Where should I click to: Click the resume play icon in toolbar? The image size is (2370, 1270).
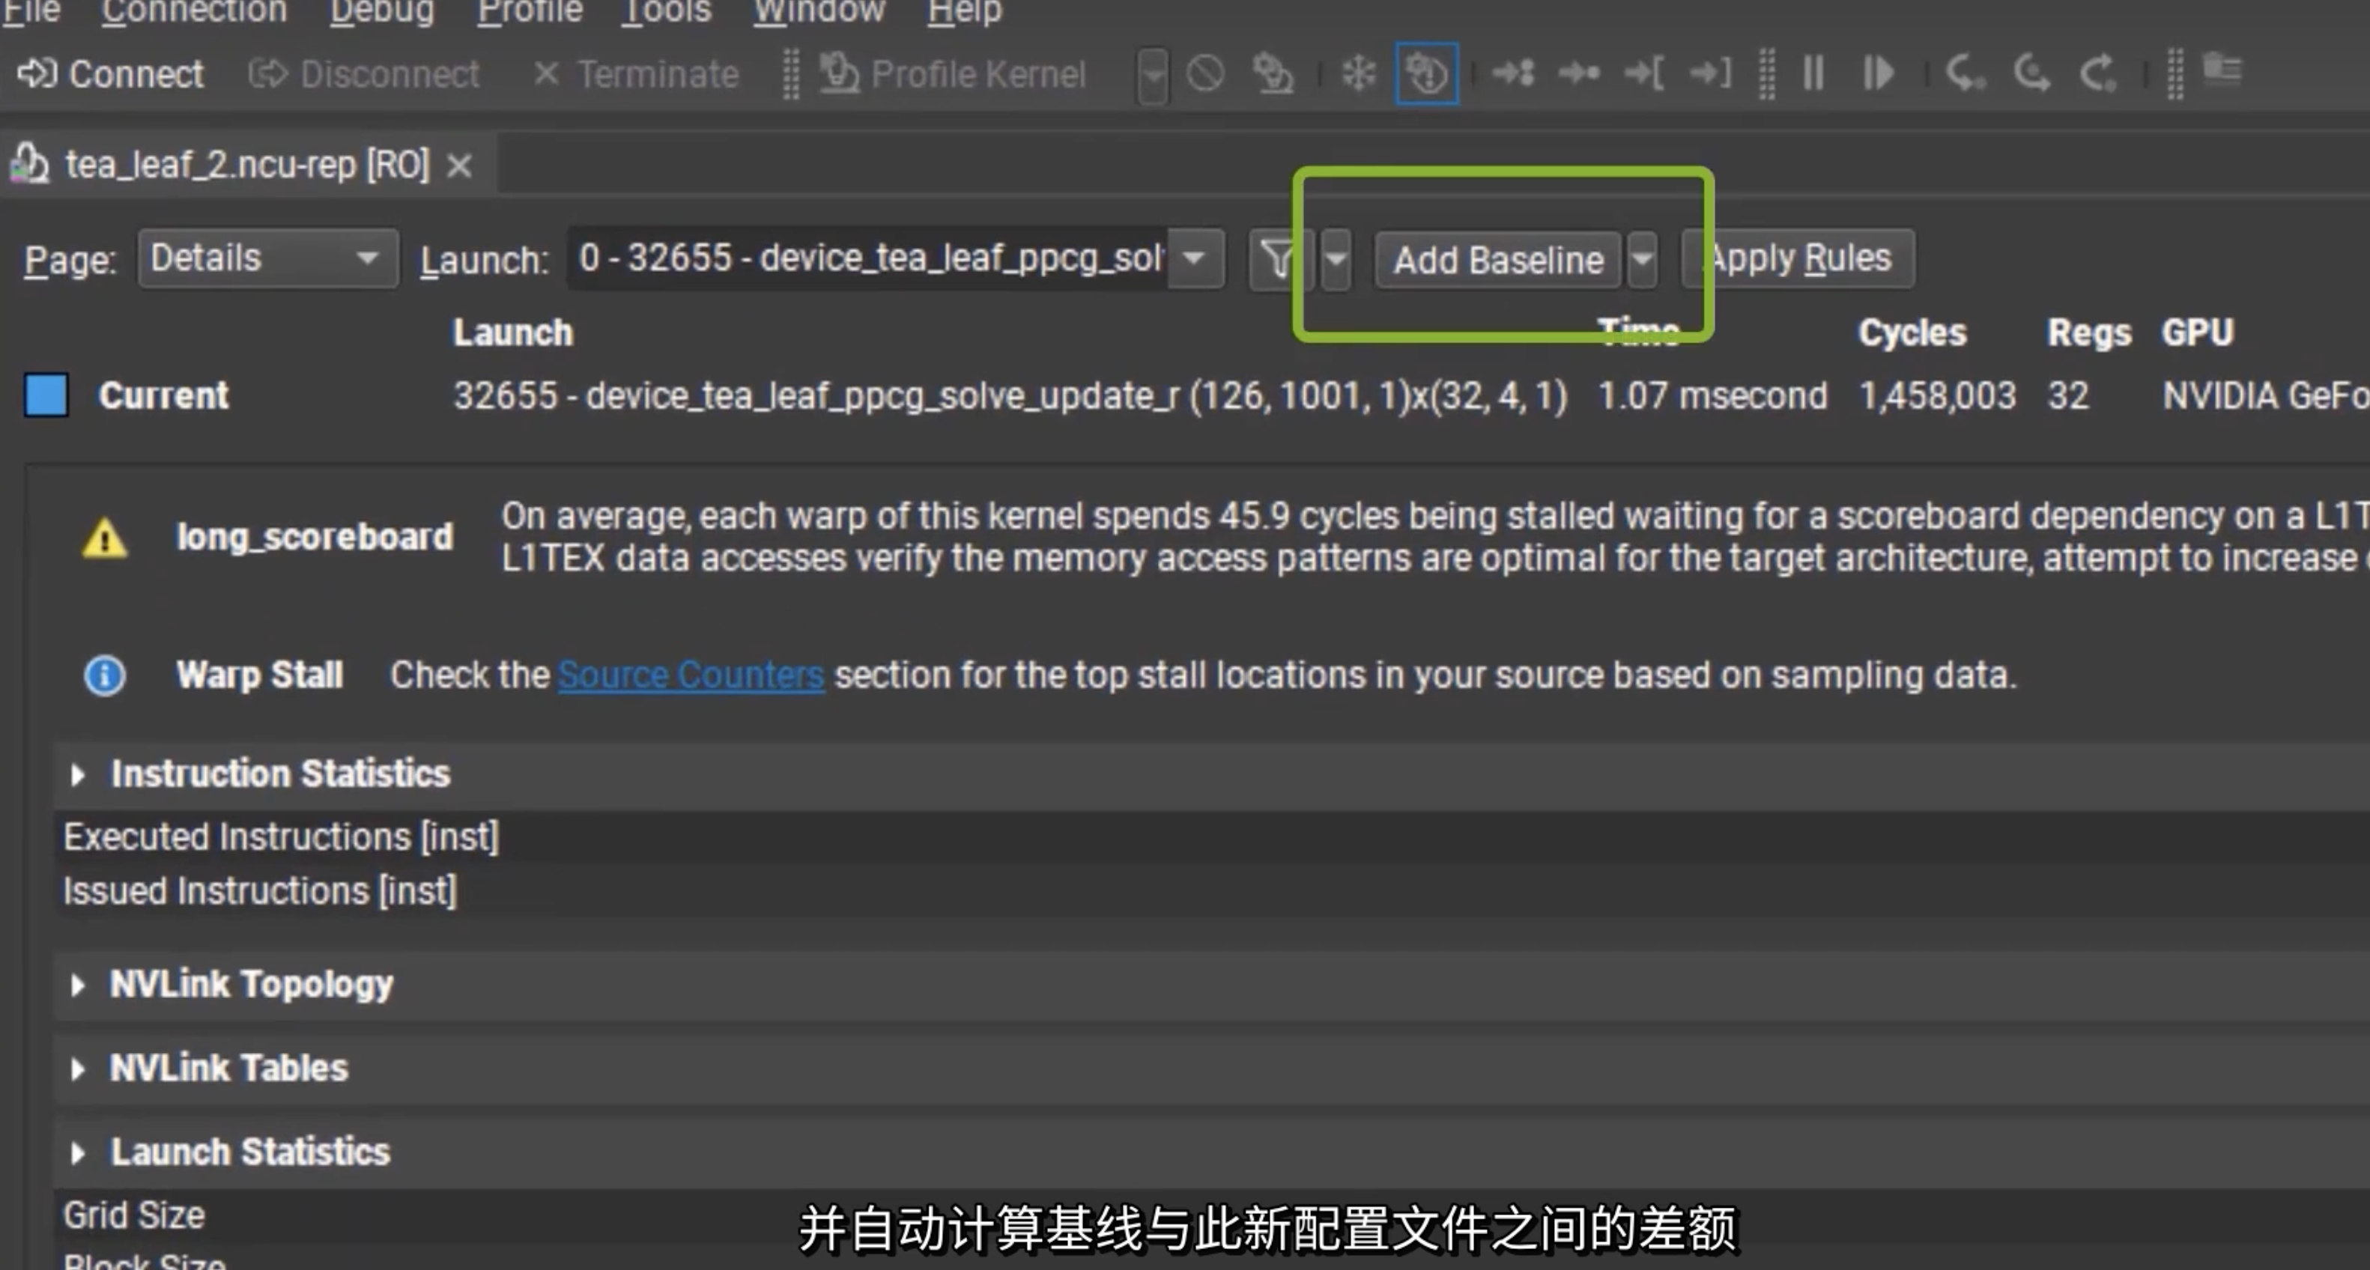coord(1878,73)
